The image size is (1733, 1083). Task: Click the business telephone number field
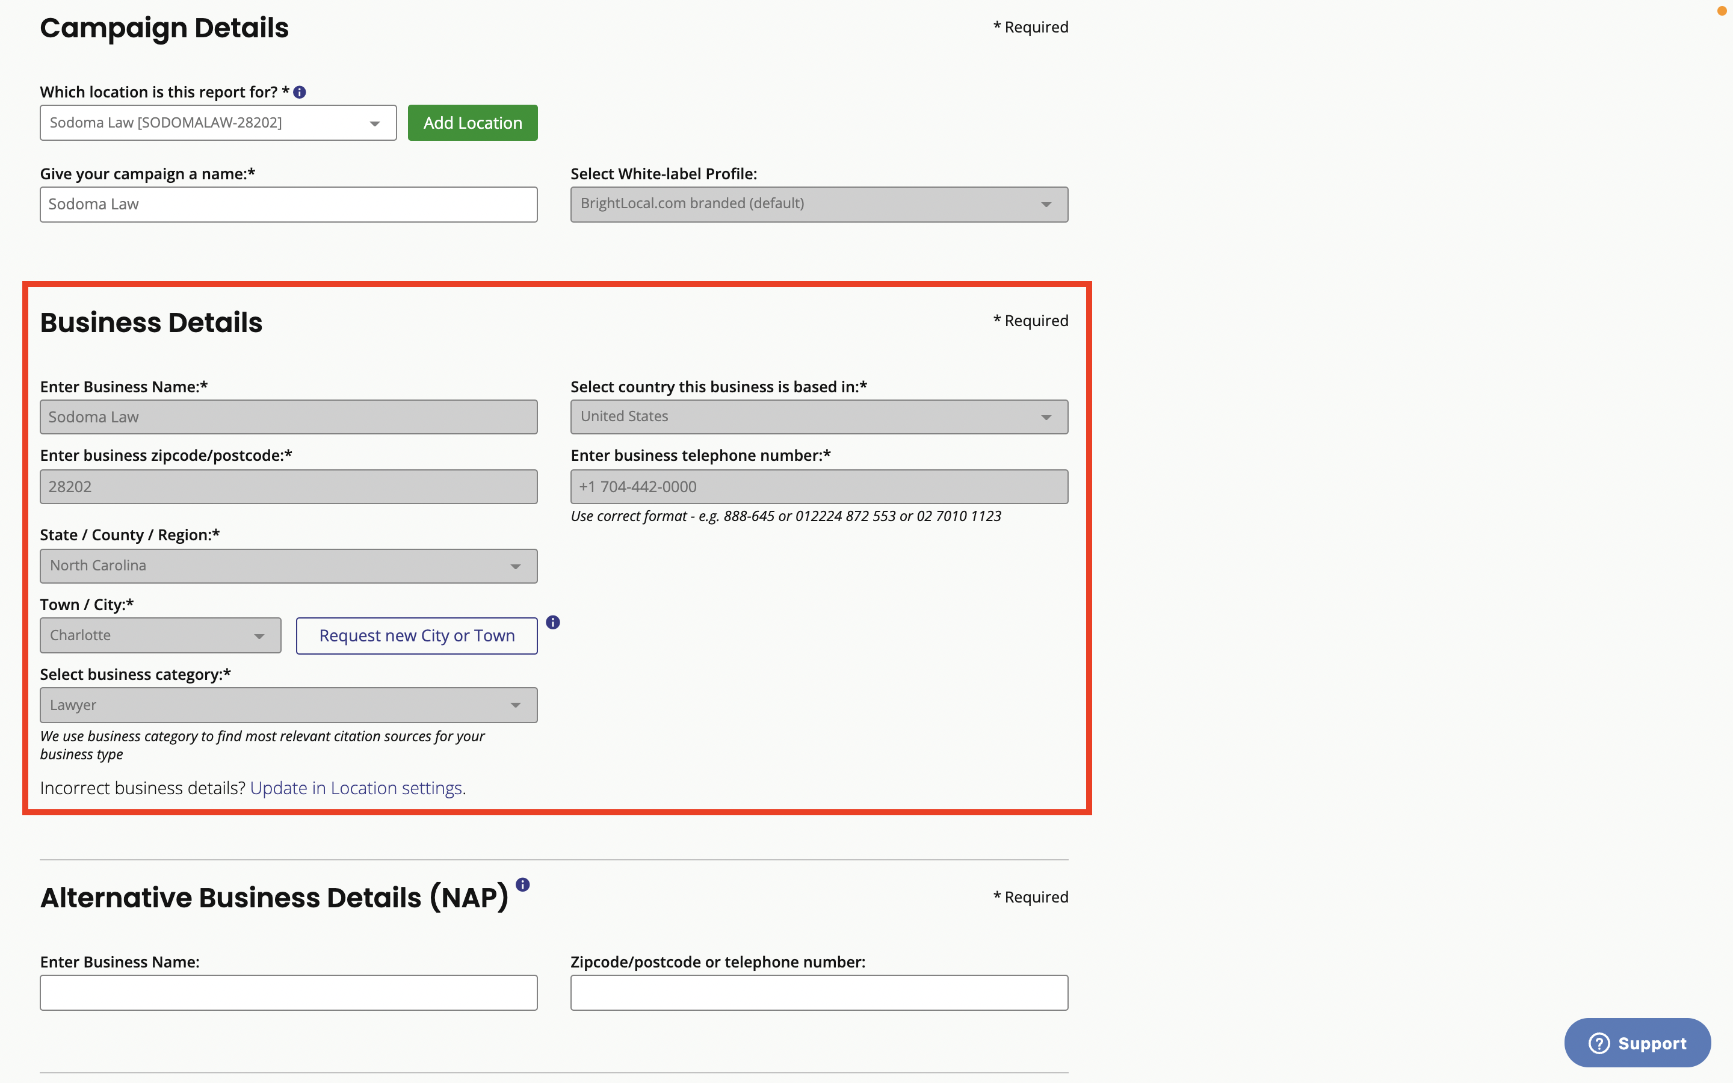[819, 486]
